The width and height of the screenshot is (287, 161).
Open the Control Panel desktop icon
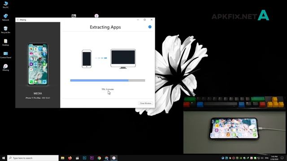click(x=5, y=55)
